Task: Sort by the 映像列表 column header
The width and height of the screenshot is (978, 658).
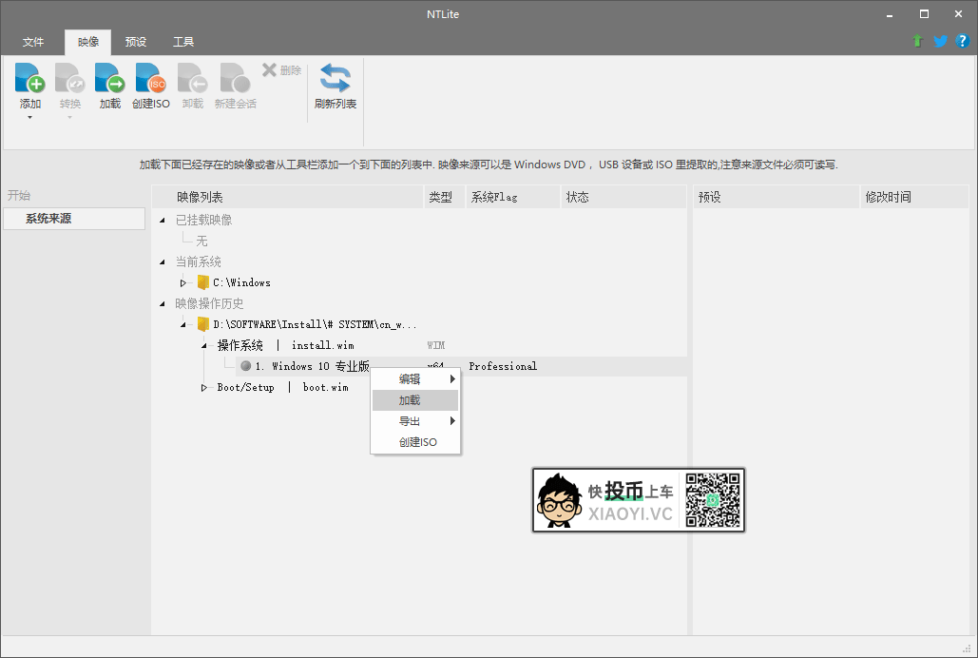Action: click(x=200, y=197)
